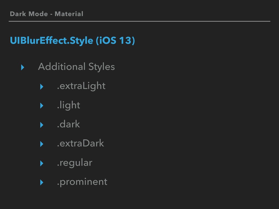Click the word Material in the header
279x209 pixels.
tap(69, 14)
